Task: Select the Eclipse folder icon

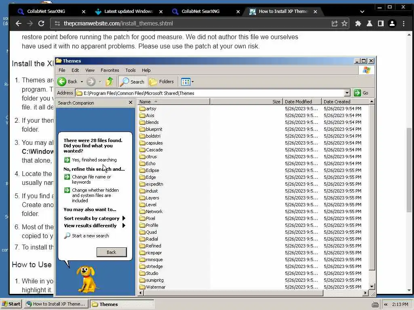Action: [x=142, y=170]
